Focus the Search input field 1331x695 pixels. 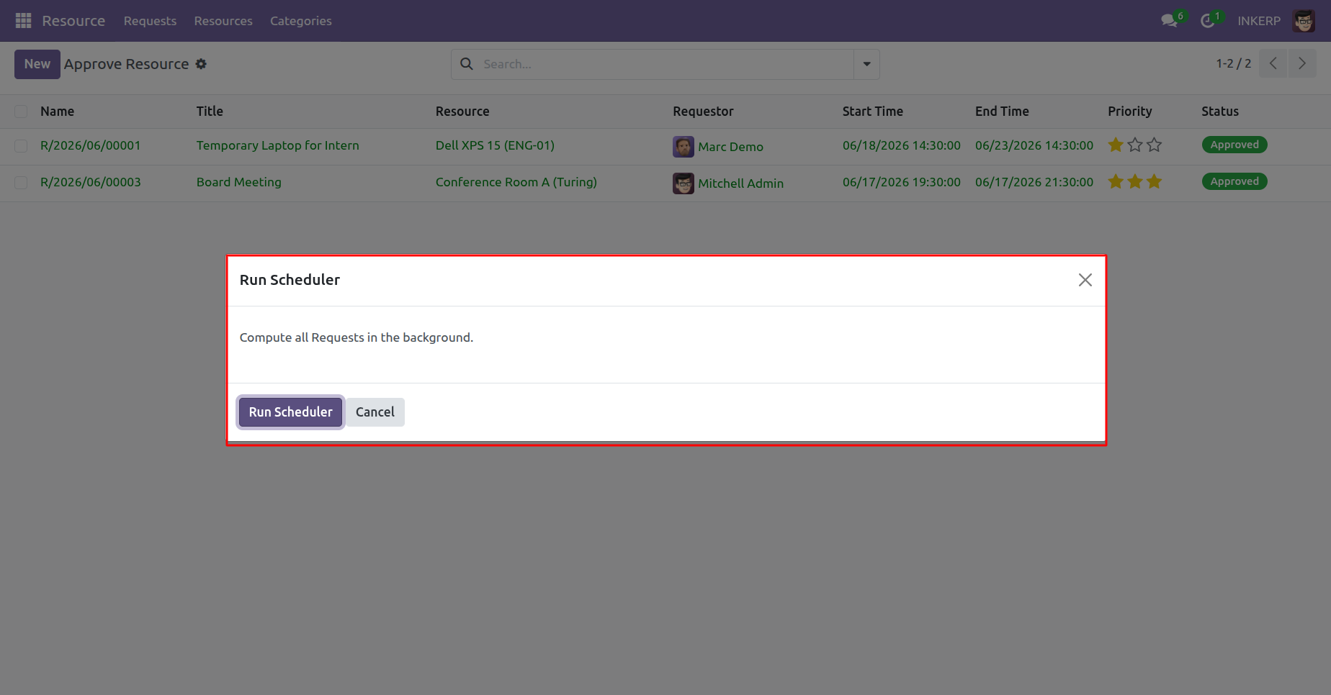[x=666, y=64]
